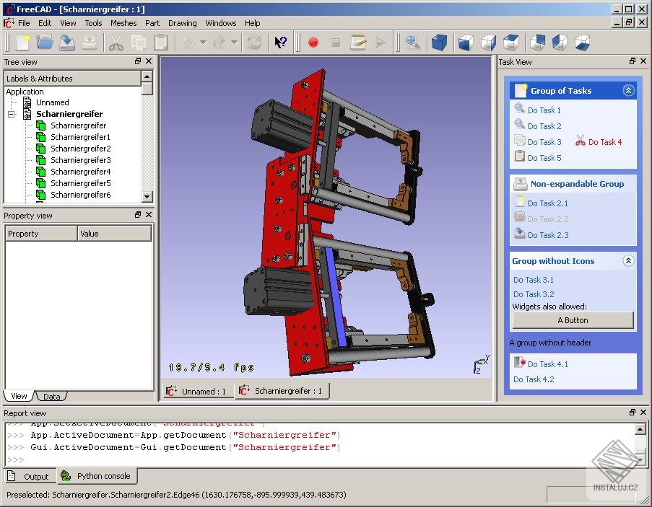Collapse the Scharniergreifer tree node

[x=10, y=113]
